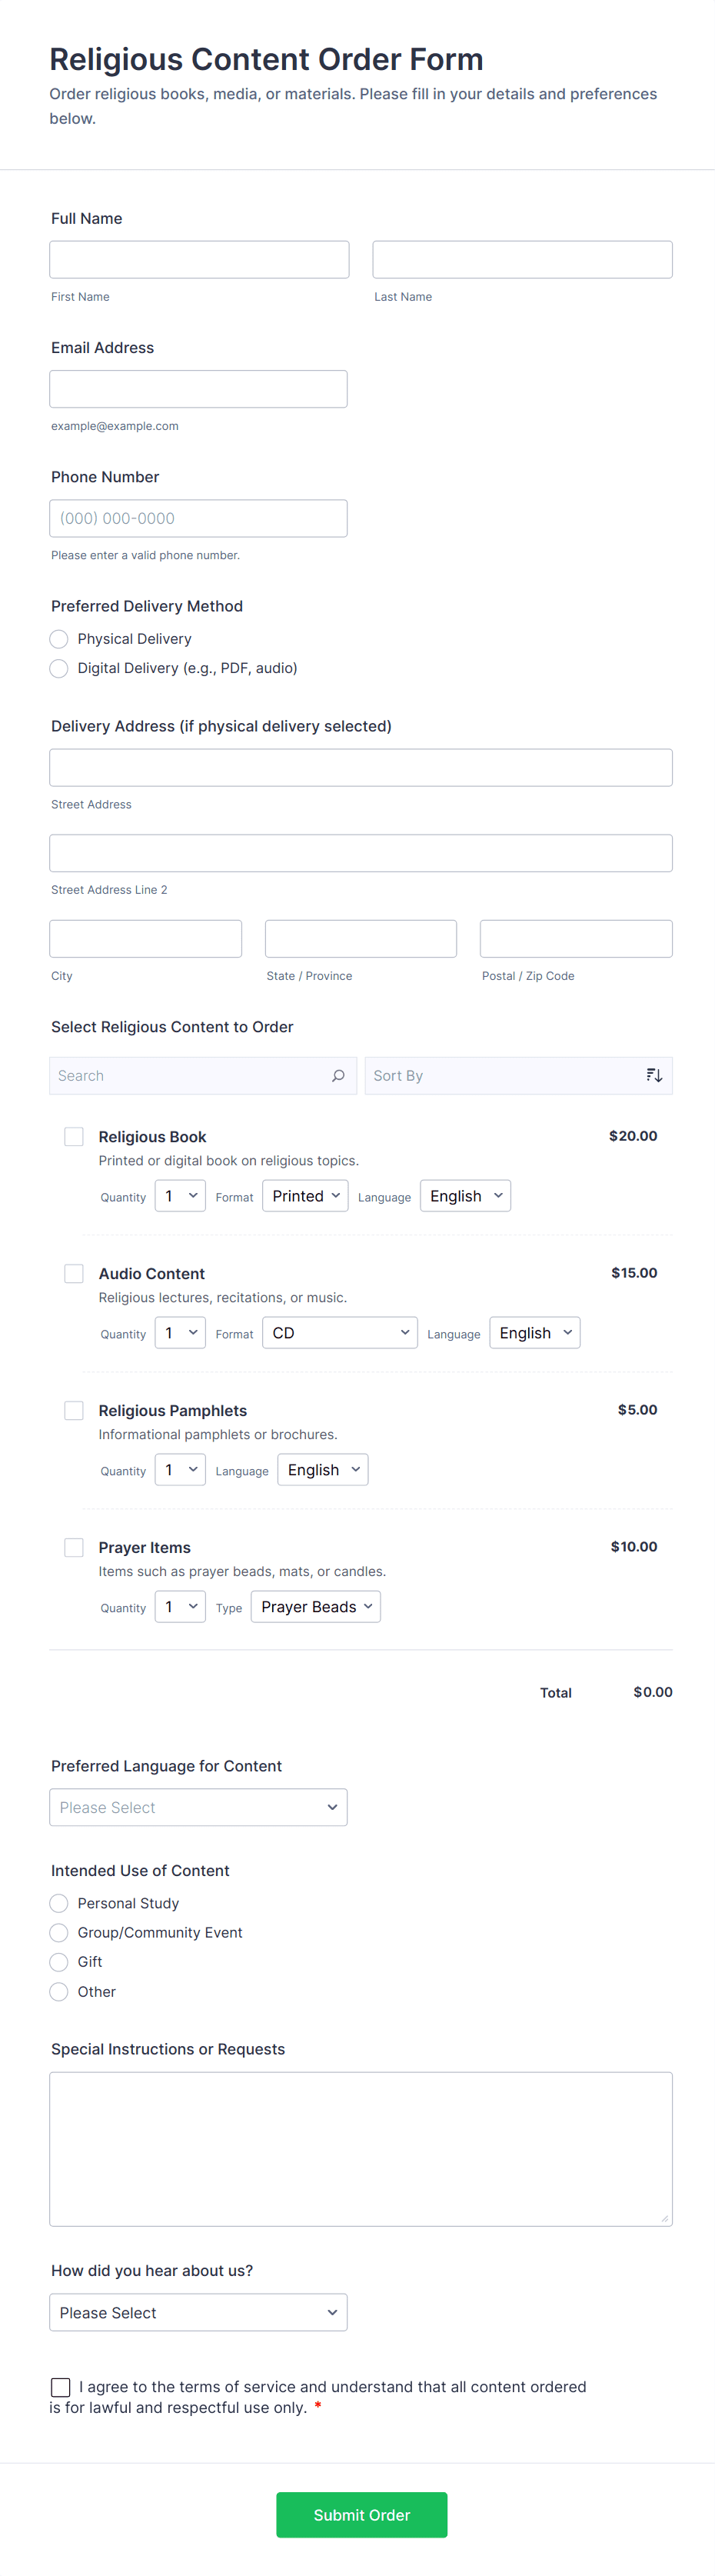Pick the Gift intended use option
Screen dimensions: 715x2576
(59, 1962)
